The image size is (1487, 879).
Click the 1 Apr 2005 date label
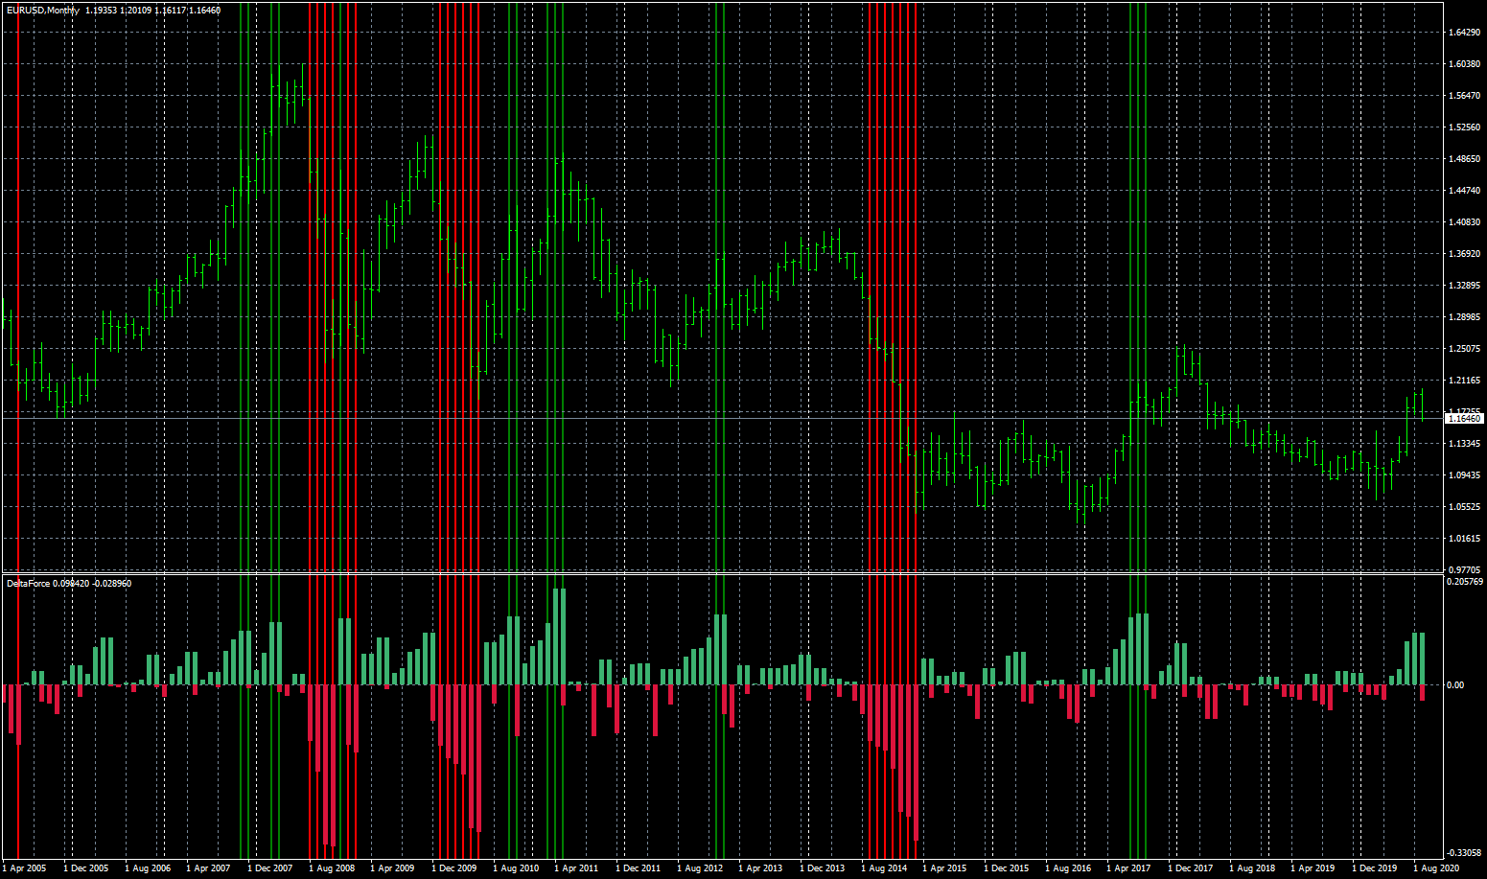[x=24, y=868]
